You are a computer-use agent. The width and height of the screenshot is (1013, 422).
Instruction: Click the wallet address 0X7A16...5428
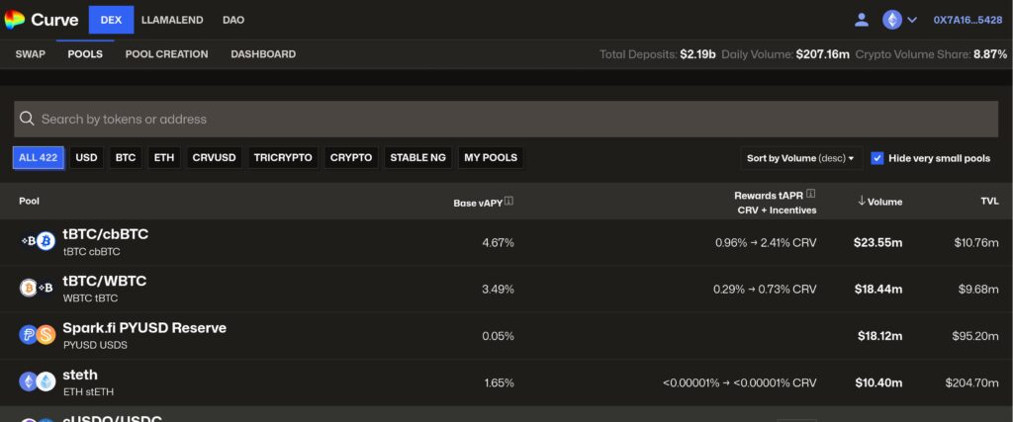[x=967, y=20]
